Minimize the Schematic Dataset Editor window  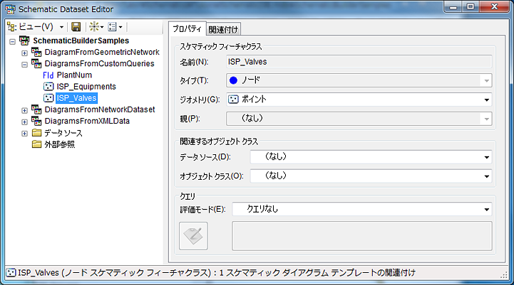[453, 7]
